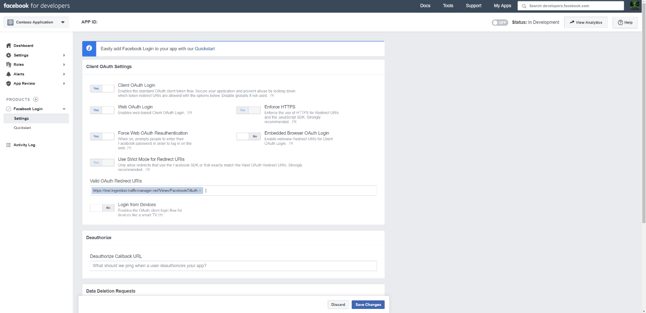Expand the Alerts submenu arrow
Image resolution: width=646 pixels, height=313 pixels.
64,74
